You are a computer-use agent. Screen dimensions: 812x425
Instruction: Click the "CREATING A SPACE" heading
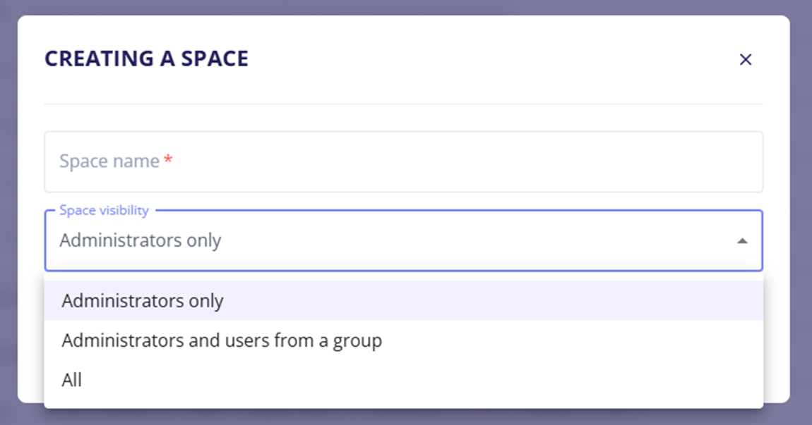(x=146, y=59)
